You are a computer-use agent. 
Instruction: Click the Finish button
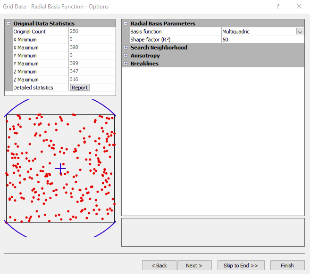click(287, 266)
